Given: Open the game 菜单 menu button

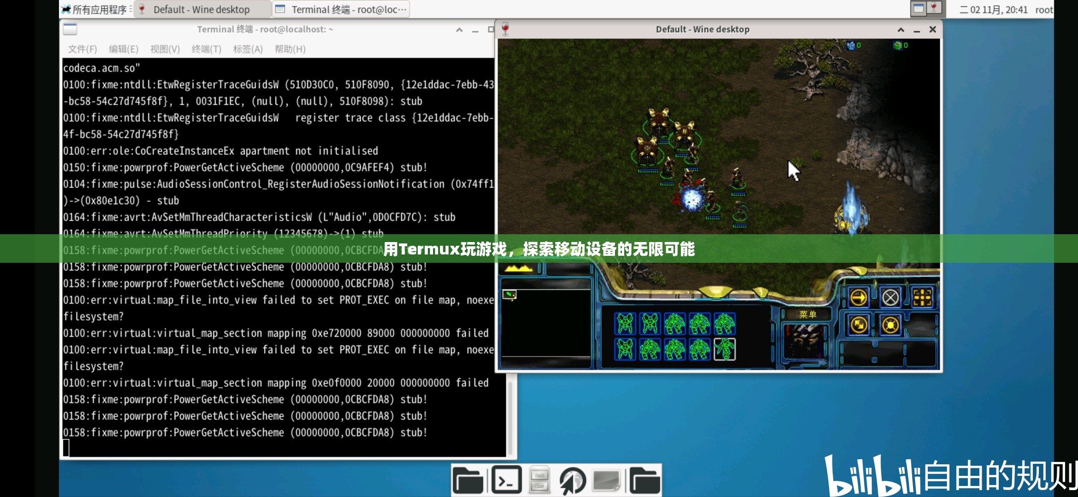Looking at the screenshot, I should pos(807,315).
